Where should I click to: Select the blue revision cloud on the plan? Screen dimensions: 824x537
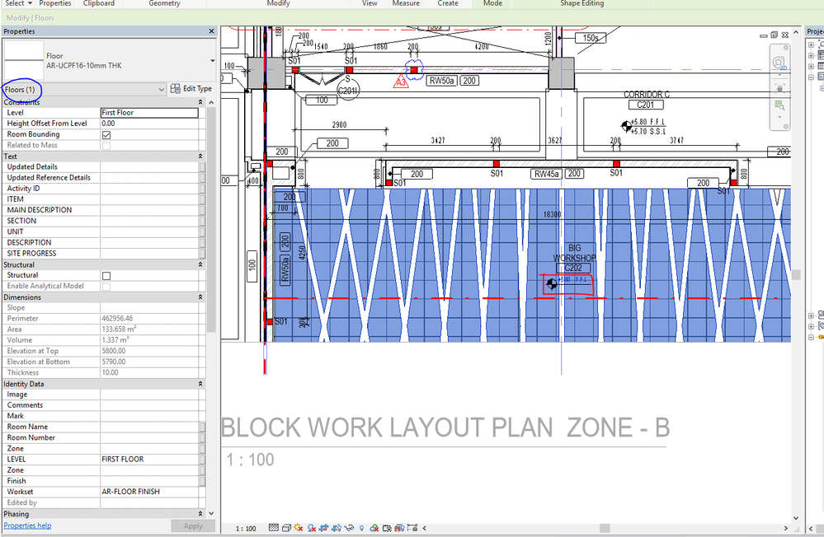click(414, 69)
